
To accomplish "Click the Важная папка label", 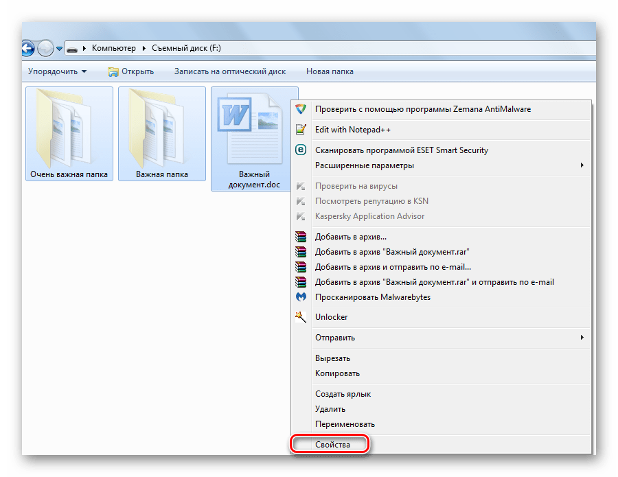I will [x=161, y=174].
